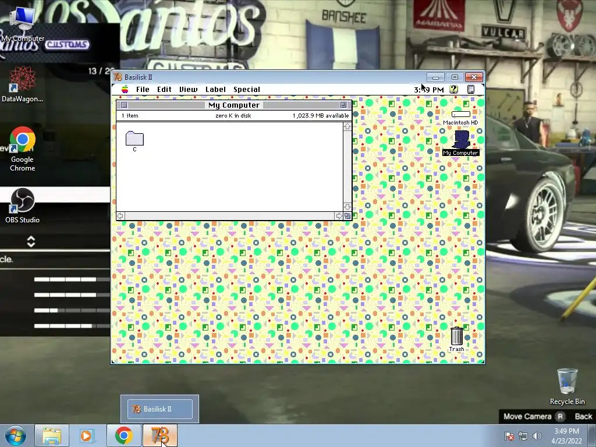Open Chrome from the taskbar

[123, 435]
